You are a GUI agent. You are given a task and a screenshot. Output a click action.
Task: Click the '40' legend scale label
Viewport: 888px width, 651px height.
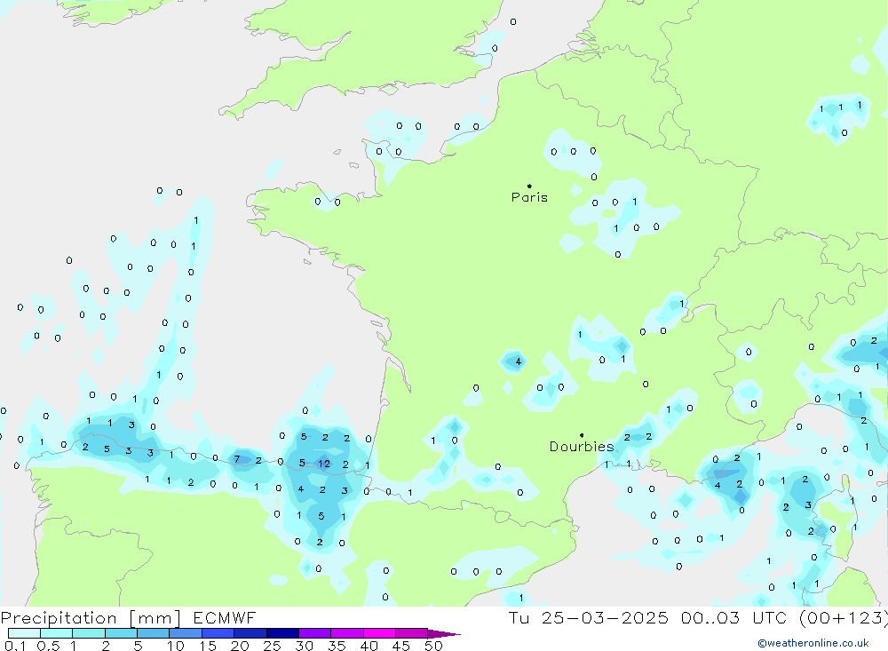click(x=369, y=646)
